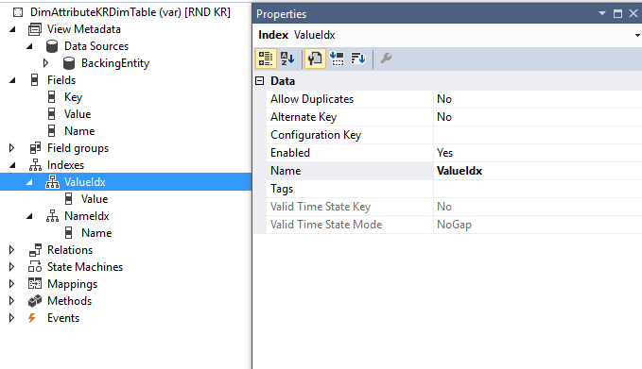Select the BackingEntity data source icon
Screen dimensions: 642x369
(69, 63)
